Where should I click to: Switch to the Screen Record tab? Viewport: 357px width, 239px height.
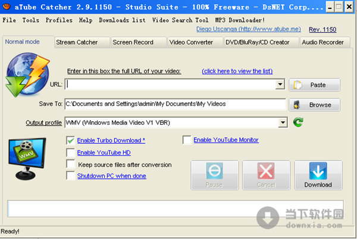coord(139,42)
